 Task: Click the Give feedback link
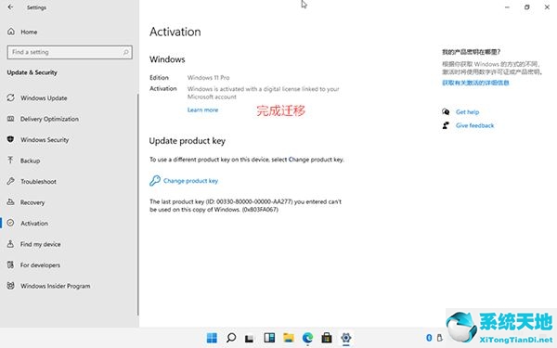[x=475, y=125]
